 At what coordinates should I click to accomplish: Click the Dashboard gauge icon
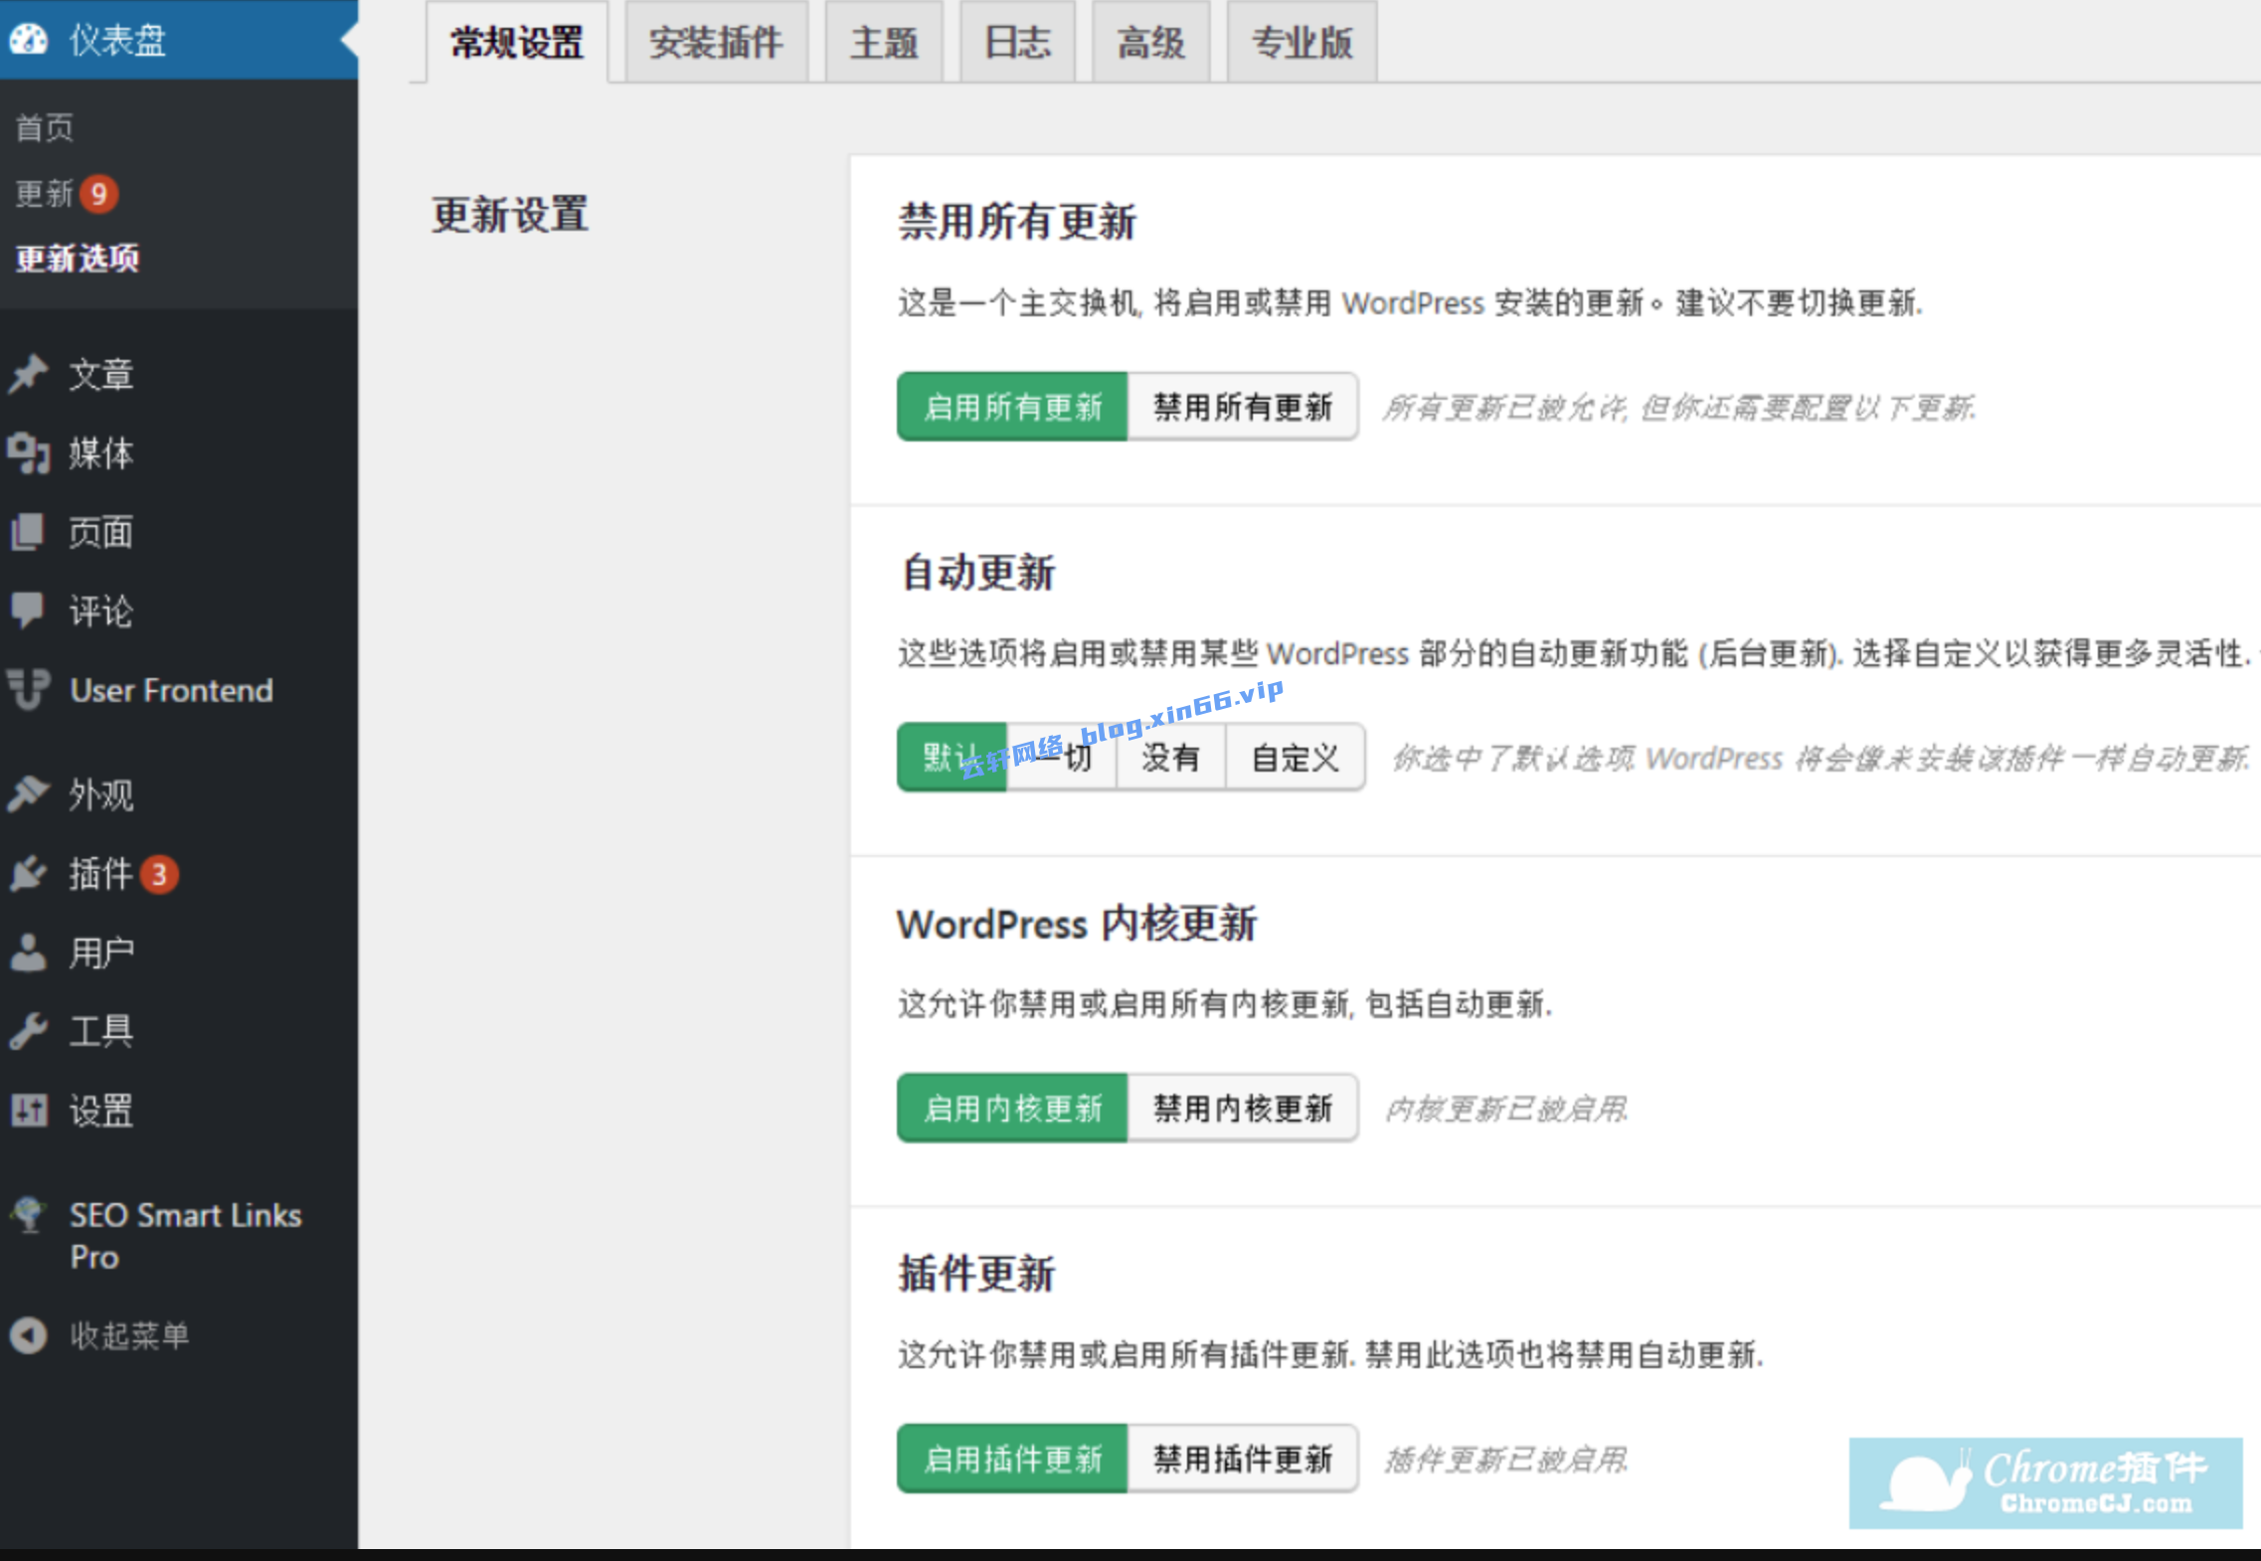[28, 40]
